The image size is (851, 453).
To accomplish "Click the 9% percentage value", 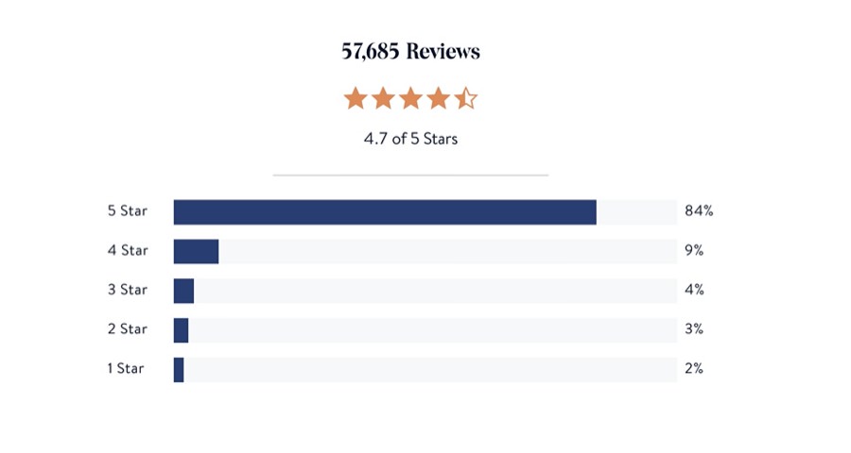I will point(694,250).
